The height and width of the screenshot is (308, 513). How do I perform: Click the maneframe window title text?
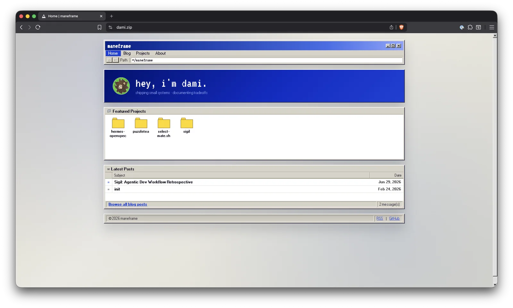(x=119, y=46)
